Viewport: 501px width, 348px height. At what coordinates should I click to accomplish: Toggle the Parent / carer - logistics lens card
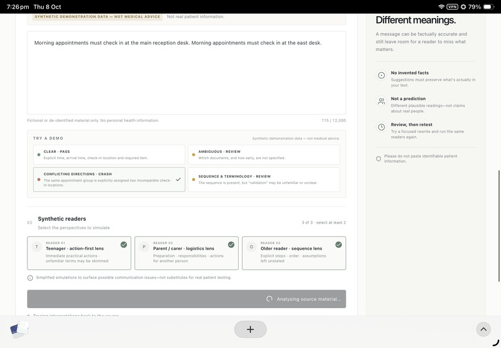click(186, 253)
